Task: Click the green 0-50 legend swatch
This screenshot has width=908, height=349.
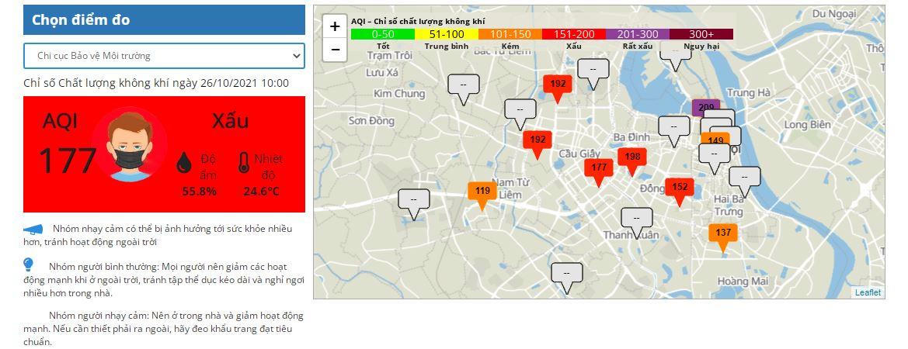Action: (x=383, y=34)
